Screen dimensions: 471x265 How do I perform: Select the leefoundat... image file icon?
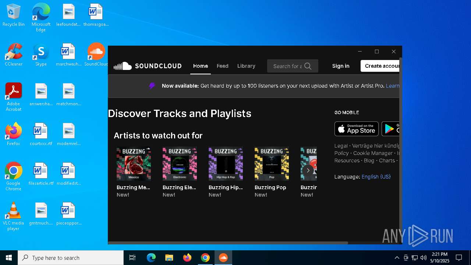(68, 15)
